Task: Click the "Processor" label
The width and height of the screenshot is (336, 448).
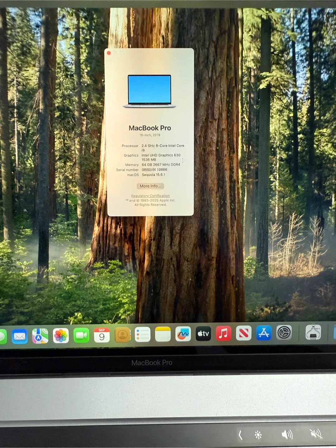Action: tap(130, 146)
